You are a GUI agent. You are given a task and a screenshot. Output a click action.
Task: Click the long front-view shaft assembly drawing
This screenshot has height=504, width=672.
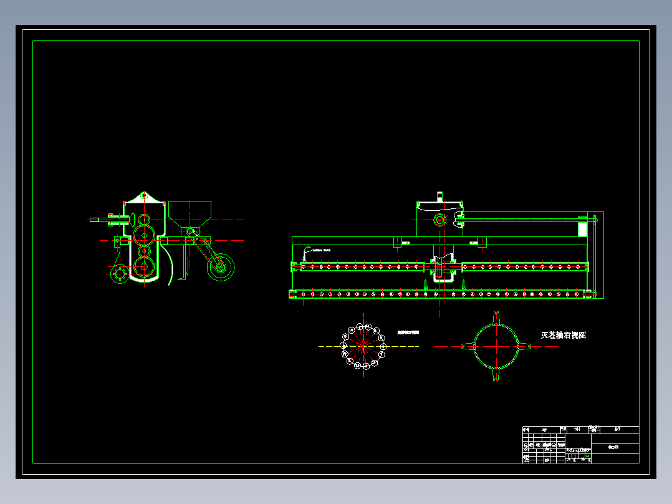pyautogui.click(x=446, y=254)
